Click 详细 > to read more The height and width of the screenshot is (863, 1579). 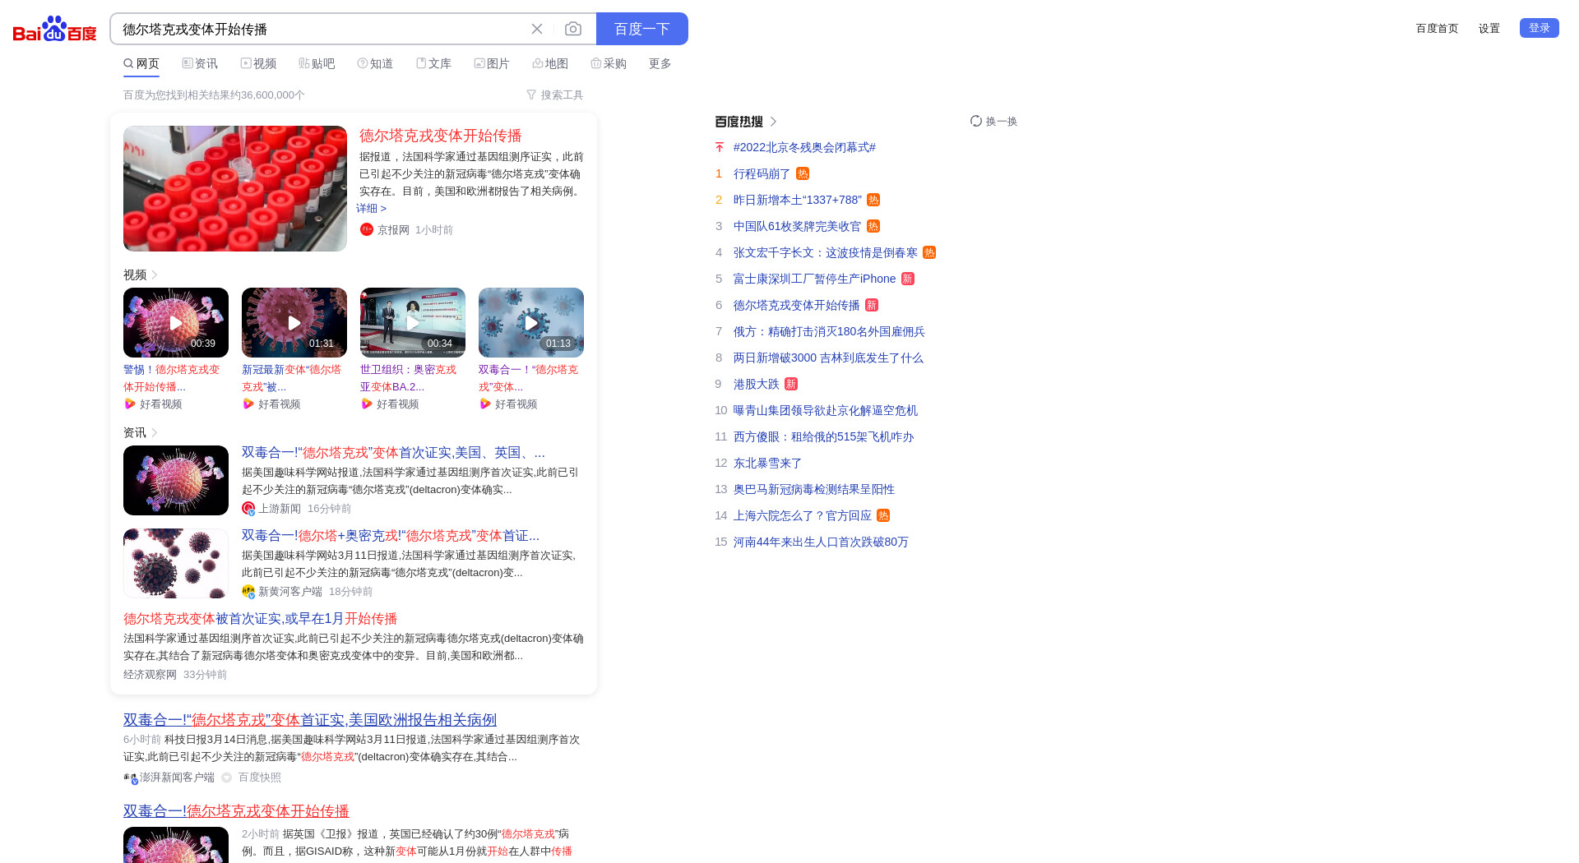pyautogui.click(x=372, y=209)
